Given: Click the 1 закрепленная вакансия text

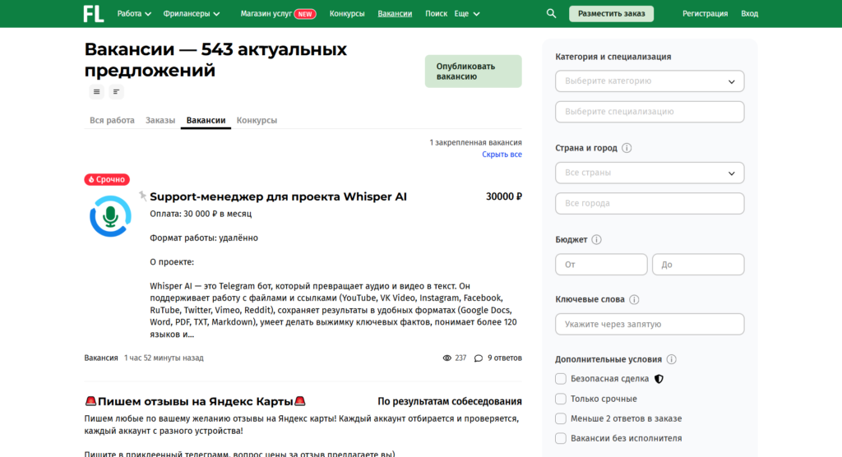Looking at the screenshot, I should [x=476, y=142].
